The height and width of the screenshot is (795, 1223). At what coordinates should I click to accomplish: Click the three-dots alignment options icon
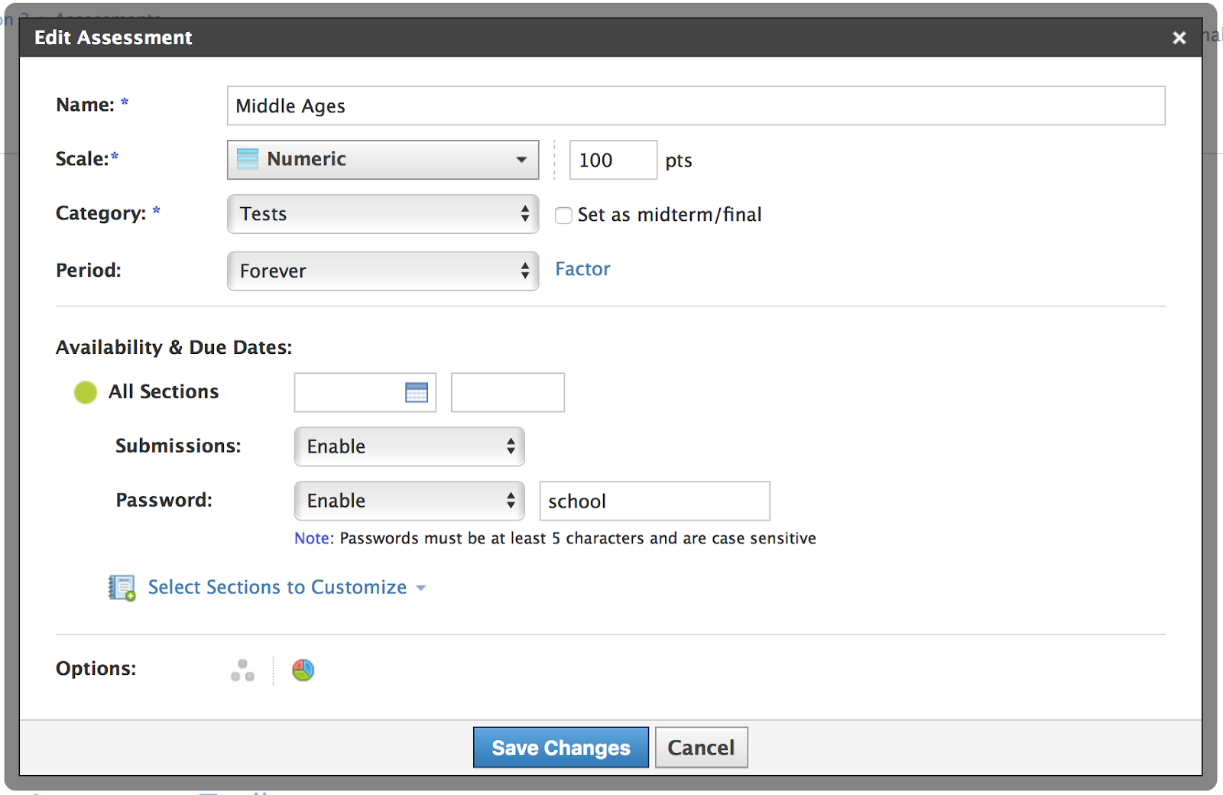242,670
